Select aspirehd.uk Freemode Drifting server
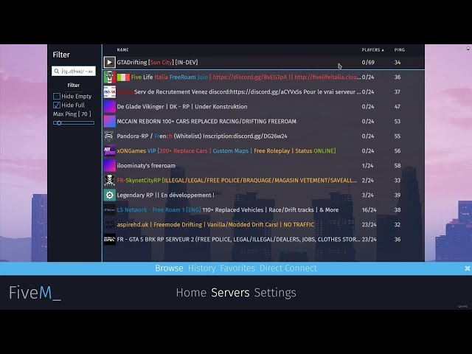The width and height of the screenshot is (472, 354). click(x=264, y=224)
